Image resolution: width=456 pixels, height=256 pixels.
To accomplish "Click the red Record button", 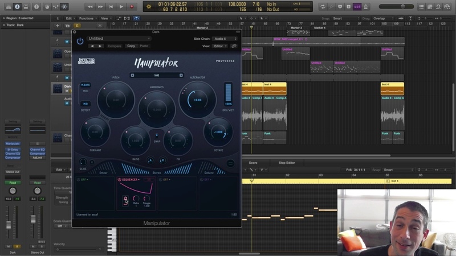I will (132, 6).
